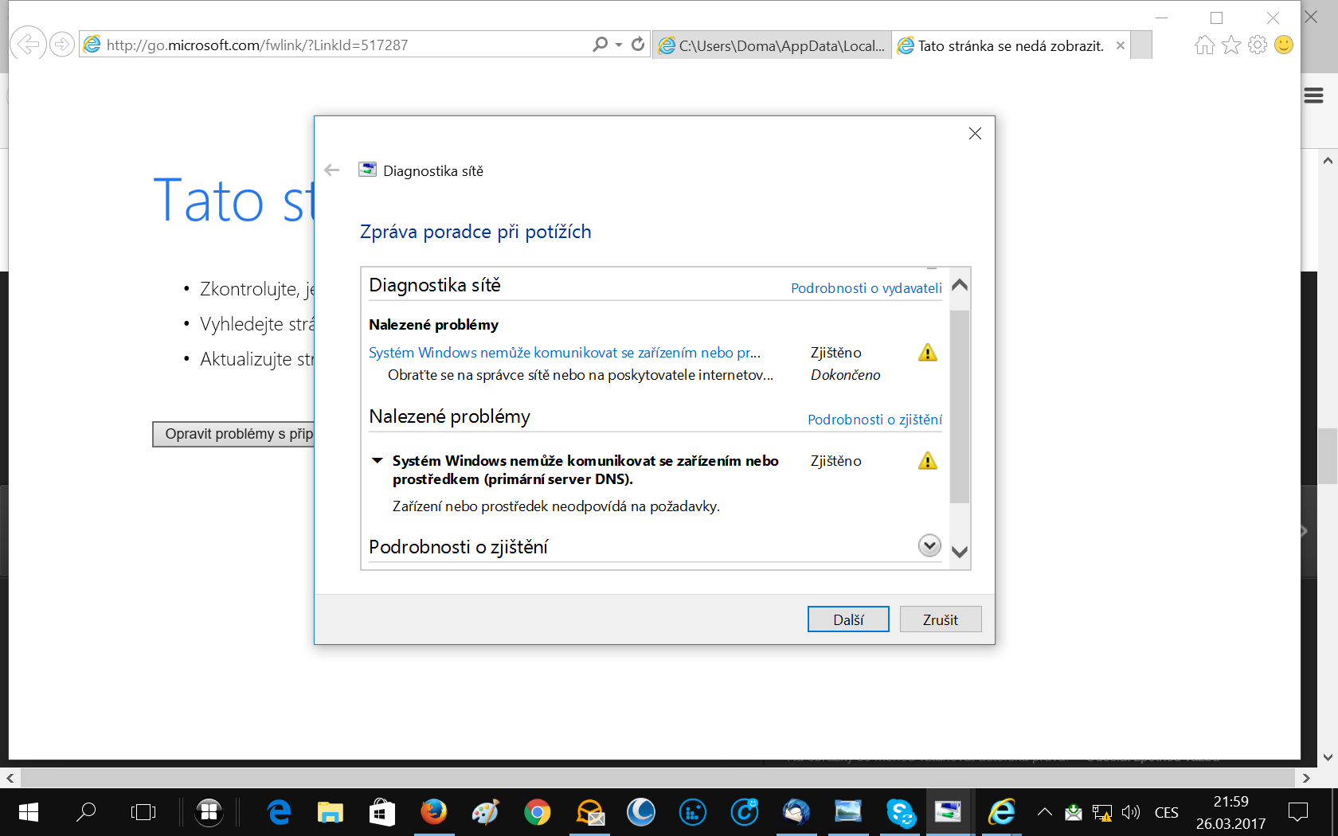Click the browser refresh icon
Viewport: 1338px width, 836px height.
(638, 45)
